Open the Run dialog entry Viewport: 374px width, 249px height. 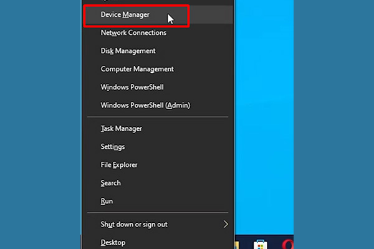click(158, 201)
